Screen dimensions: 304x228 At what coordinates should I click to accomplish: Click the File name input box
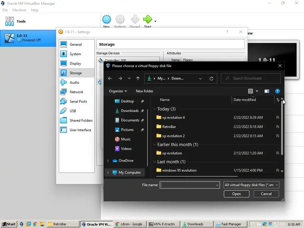[x=189, y=185]
